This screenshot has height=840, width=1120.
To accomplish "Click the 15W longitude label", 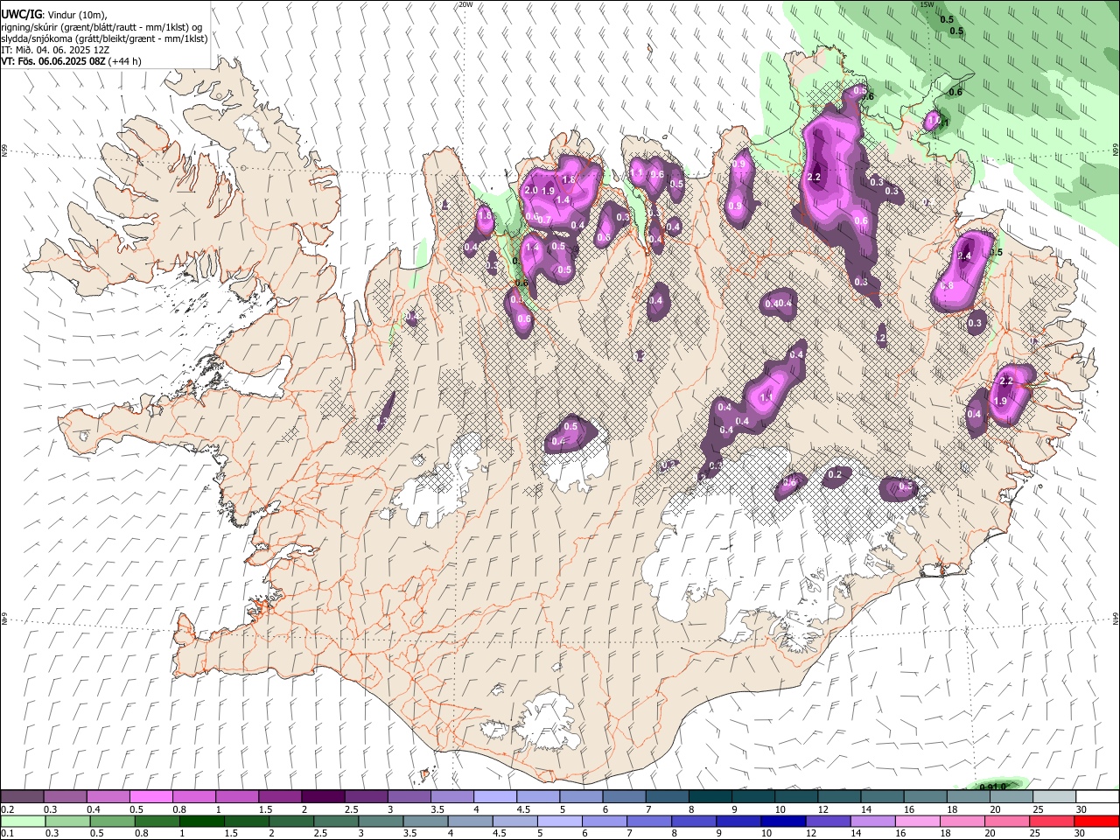I will (927, 4).
